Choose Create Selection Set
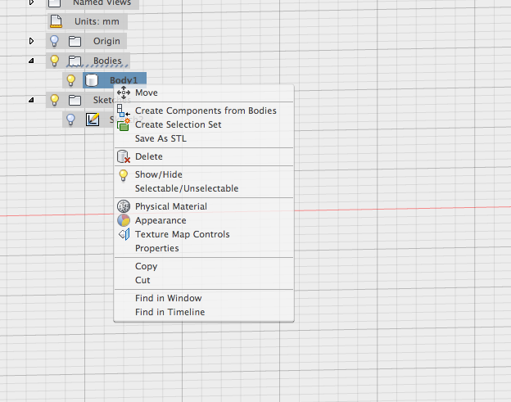This screenshot has height=402, width=511. tap(204, 124)
